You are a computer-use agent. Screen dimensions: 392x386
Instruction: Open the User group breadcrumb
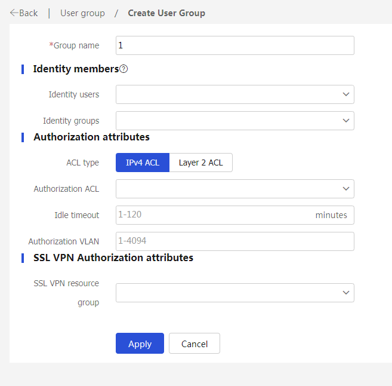point(82,13)
